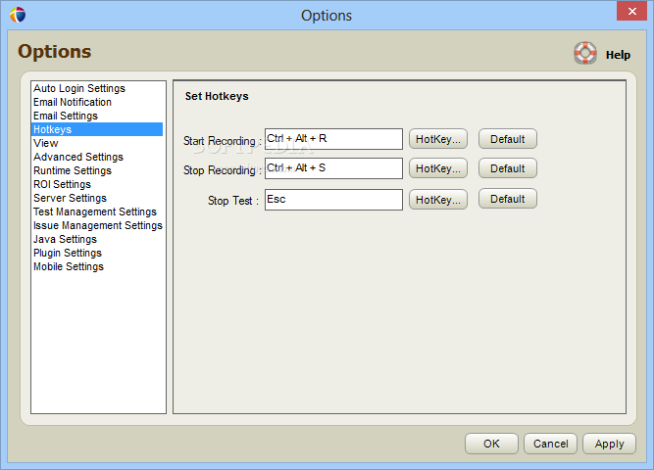Reset Stop Test hotkey with Default
The image size is (654, 470).
click(x=508, y=199)
